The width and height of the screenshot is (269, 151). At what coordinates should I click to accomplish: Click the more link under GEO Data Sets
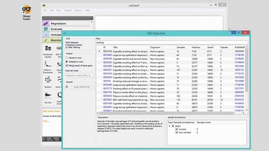(x=46, y=121)
